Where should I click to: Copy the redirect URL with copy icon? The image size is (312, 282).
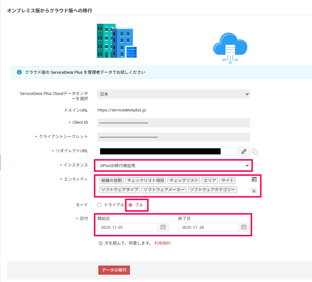coord(255,152)
